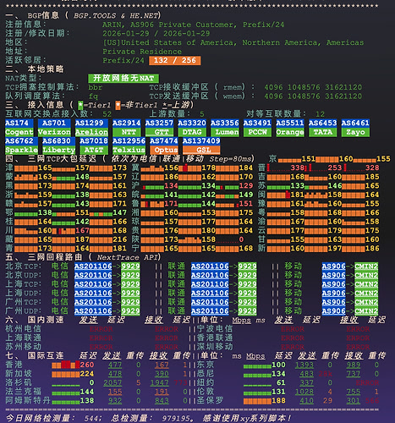The width and height of the screenshot is (395, 423).
Task: Click the 224 latency value for 新加坡
Action: click(87, 374)
